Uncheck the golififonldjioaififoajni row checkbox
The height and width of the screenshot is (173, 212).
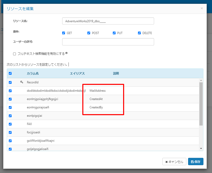tap(10, 141)
